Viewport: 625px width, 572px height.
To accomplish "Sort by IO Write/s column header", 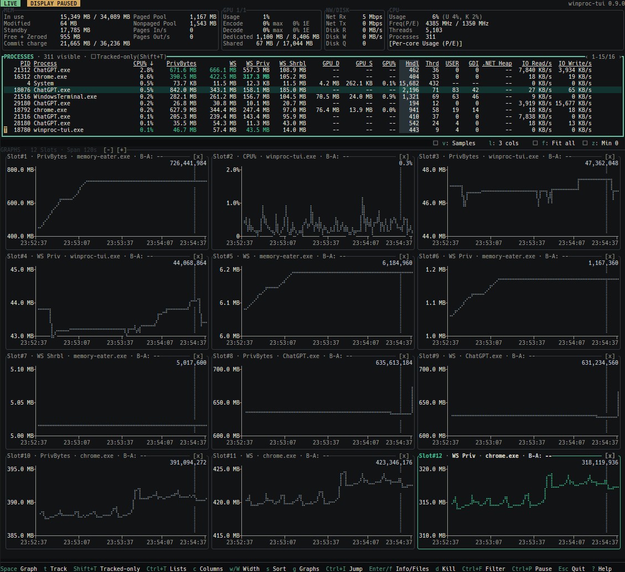I will coord(575,64).
